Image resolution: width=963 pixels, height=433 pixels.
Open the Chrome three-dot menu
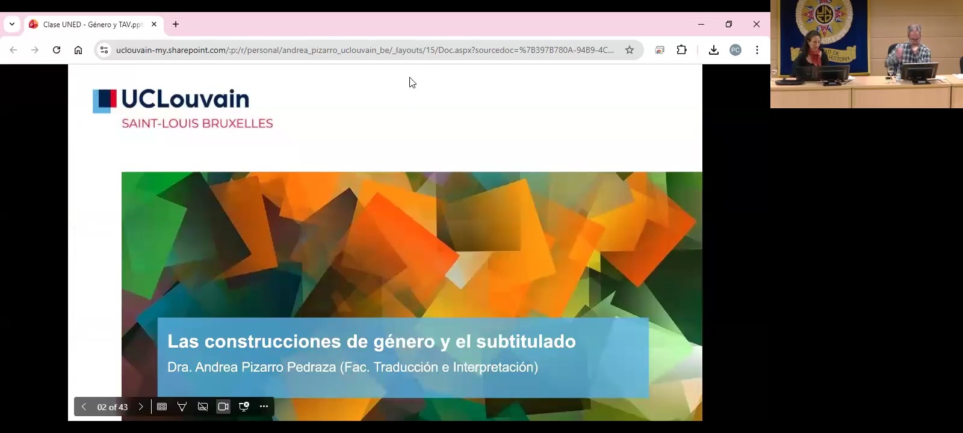[757, 50]
